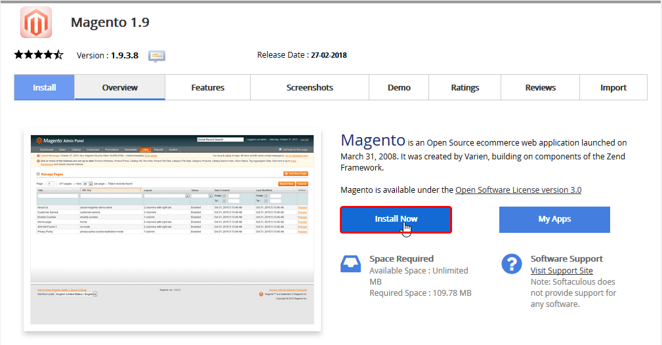The image size is (662, 345).
Task: Open the Demo tab
Action: pyautogui.click(x=399, y=87)
